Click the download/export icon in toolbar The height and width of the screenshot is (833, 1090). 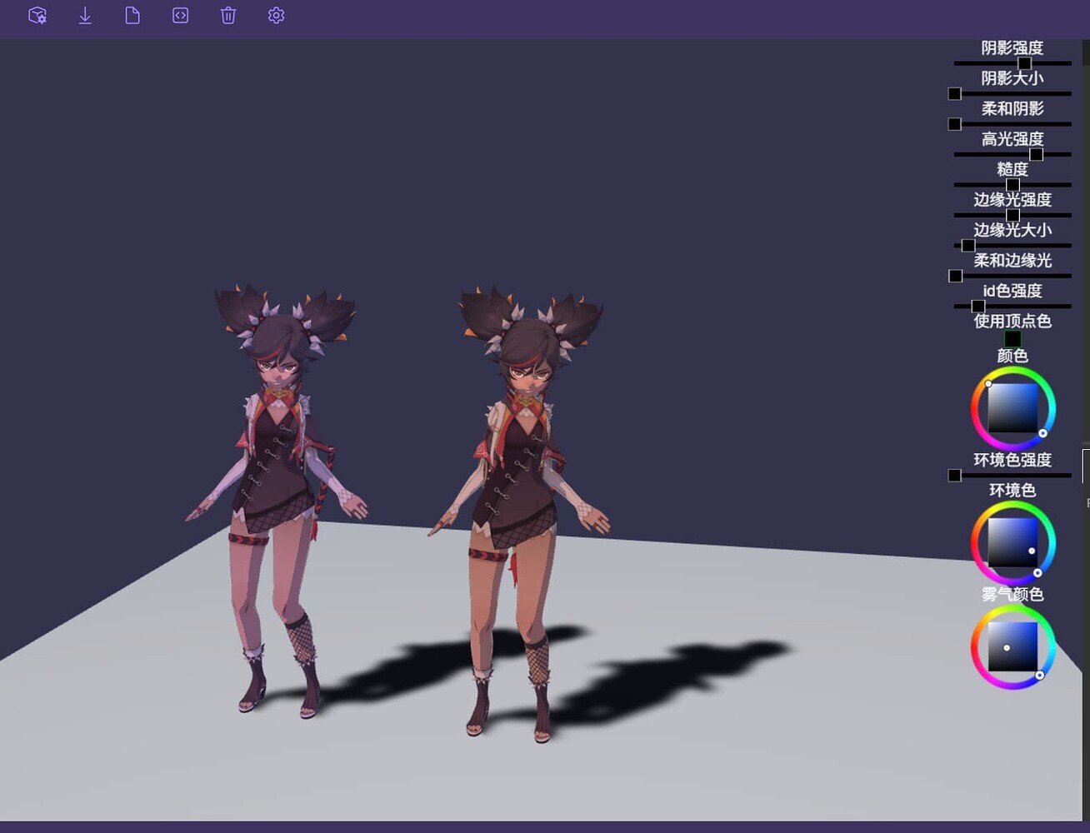point(84,15)
